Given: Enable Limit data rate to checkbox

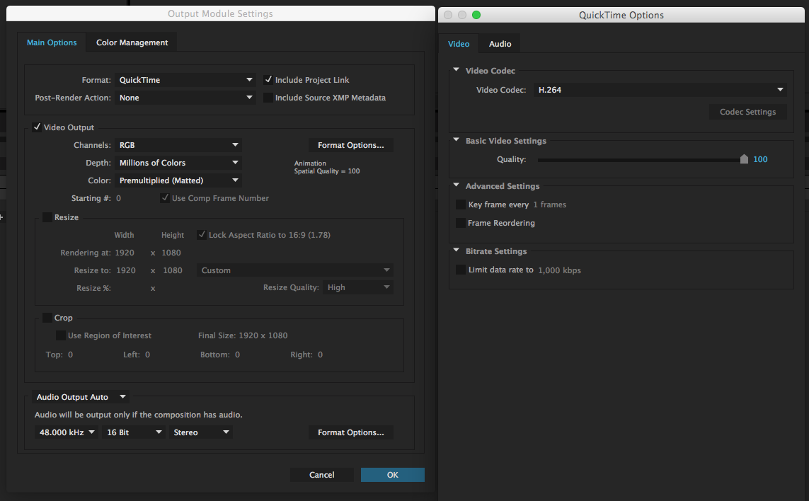Looking at the screenshot, I should [x=461, y=270].
